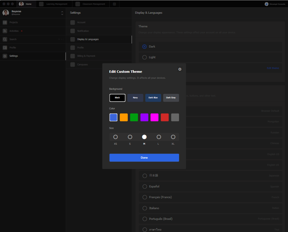The height and width of the screenshot is (232, 288).
Task: Choose size XL in the custom theme dialog
Action: (x=173, y=137)
